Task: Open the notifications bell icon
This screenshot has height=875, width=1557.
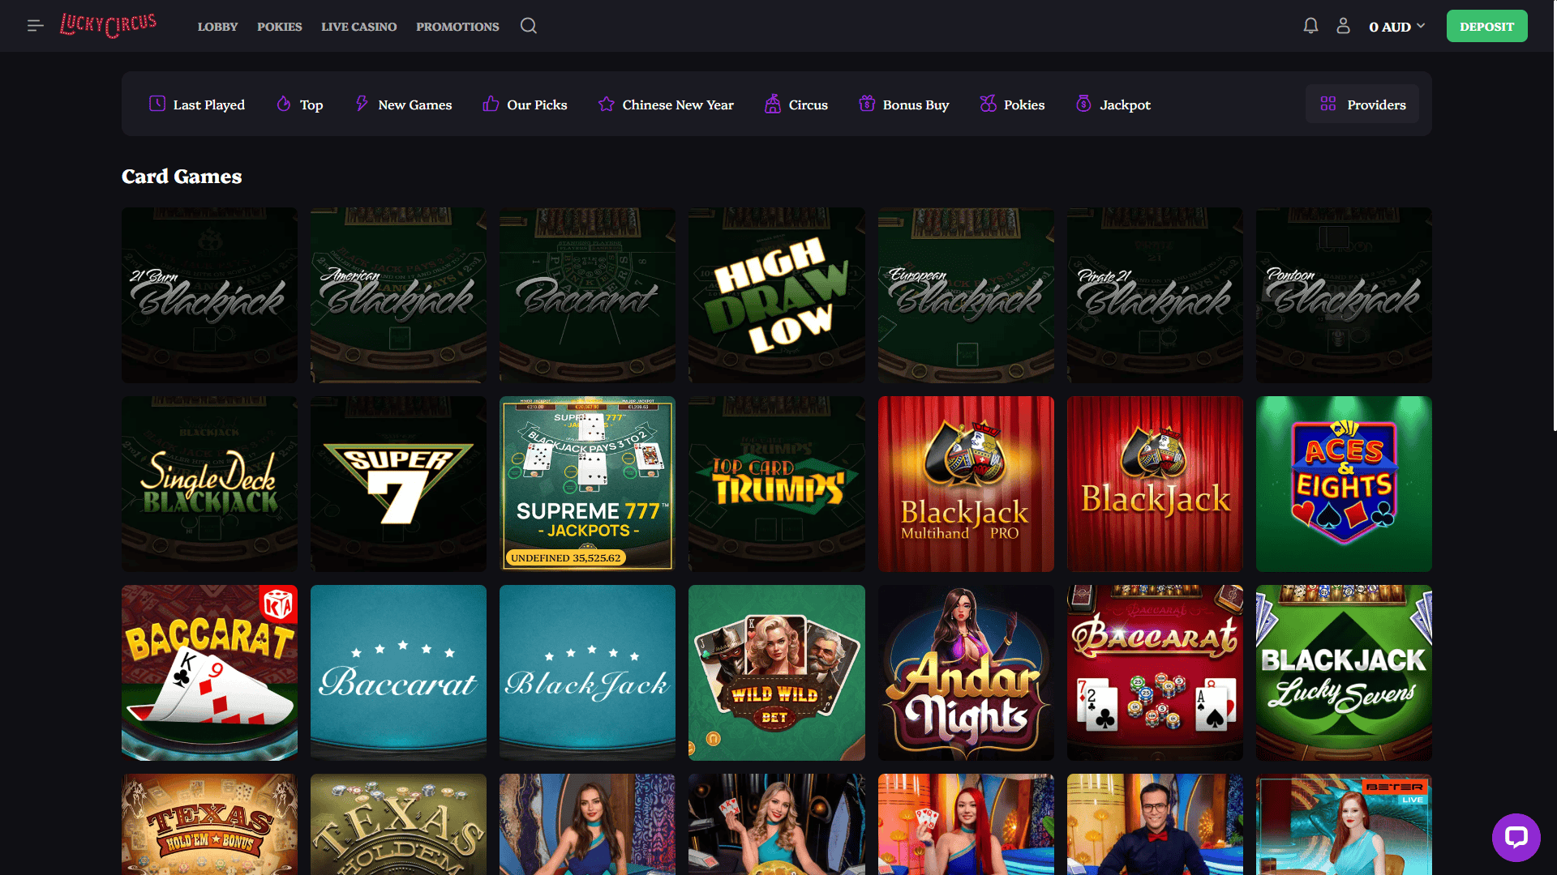Action: [x=1310, y=26]
